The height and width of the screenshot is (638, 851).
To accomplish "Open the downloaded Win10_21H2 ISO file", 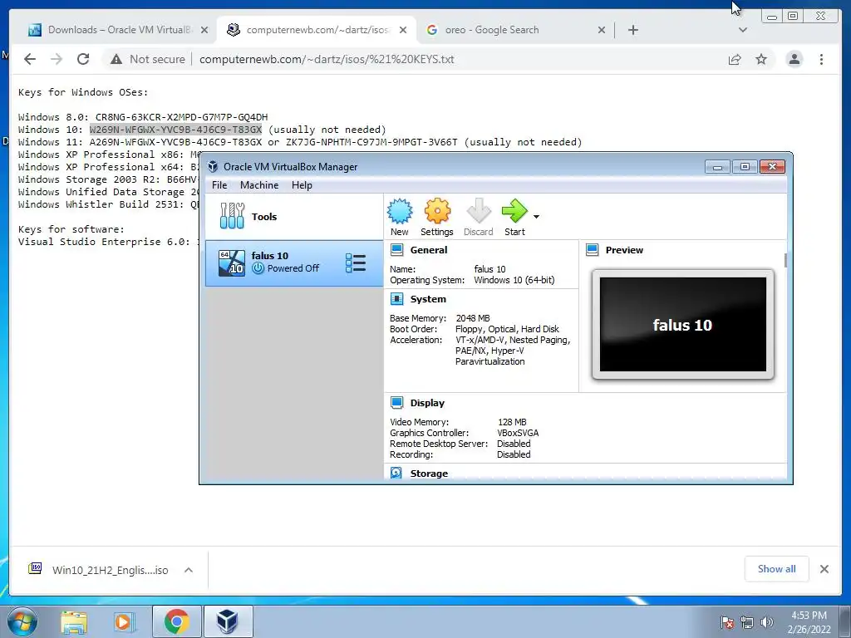I will click(99, 570).
